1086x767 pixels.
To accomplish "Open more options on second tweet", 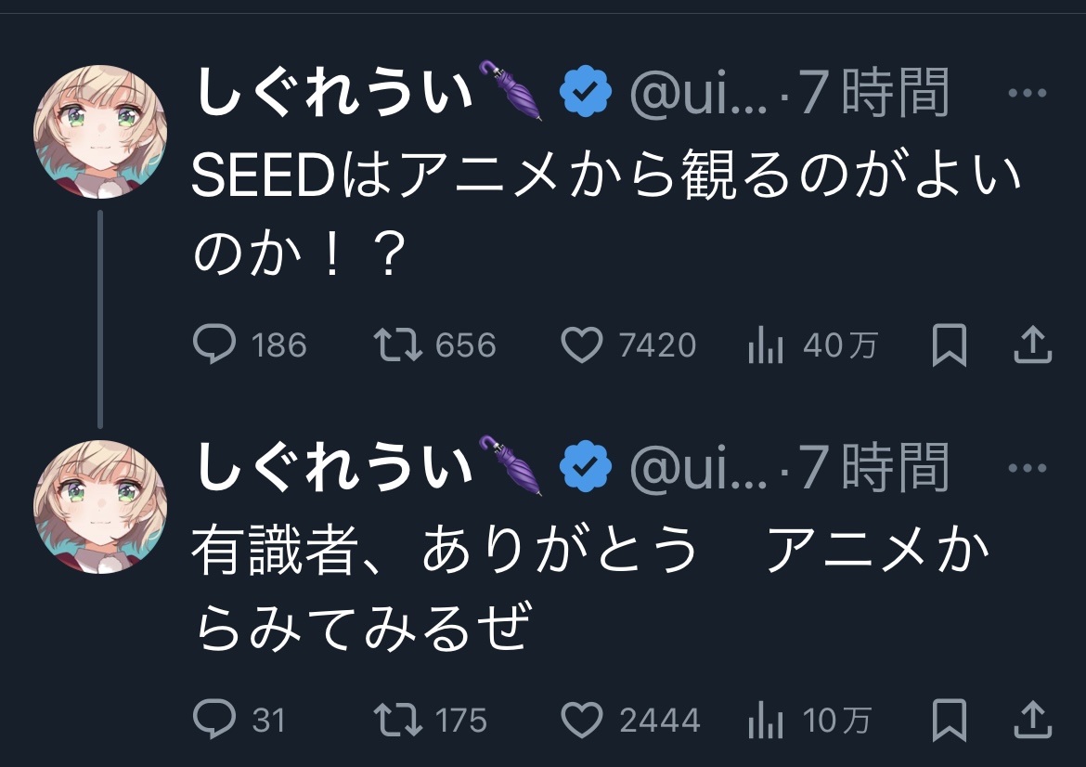I will (x=1027, y=467).
